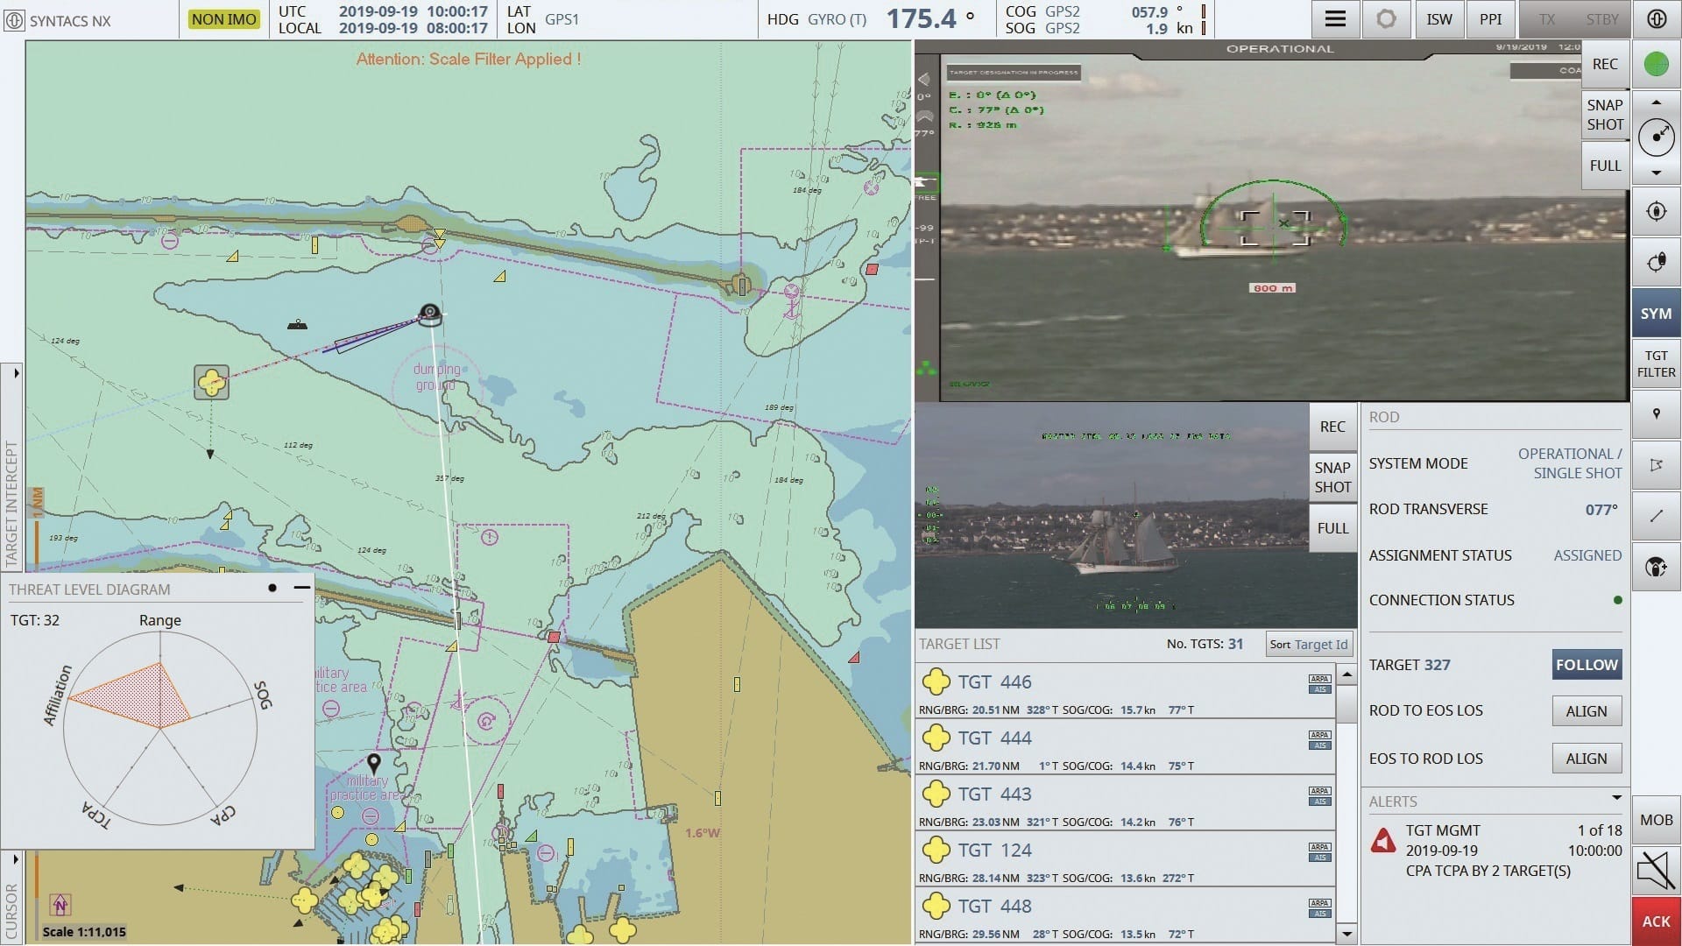Open the Sort Target Id dropdown
This screenshot has width=1682, height=946.
(1309, 645)
